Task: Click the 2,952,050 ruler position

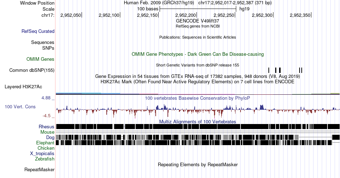Action: coord(71,15)
